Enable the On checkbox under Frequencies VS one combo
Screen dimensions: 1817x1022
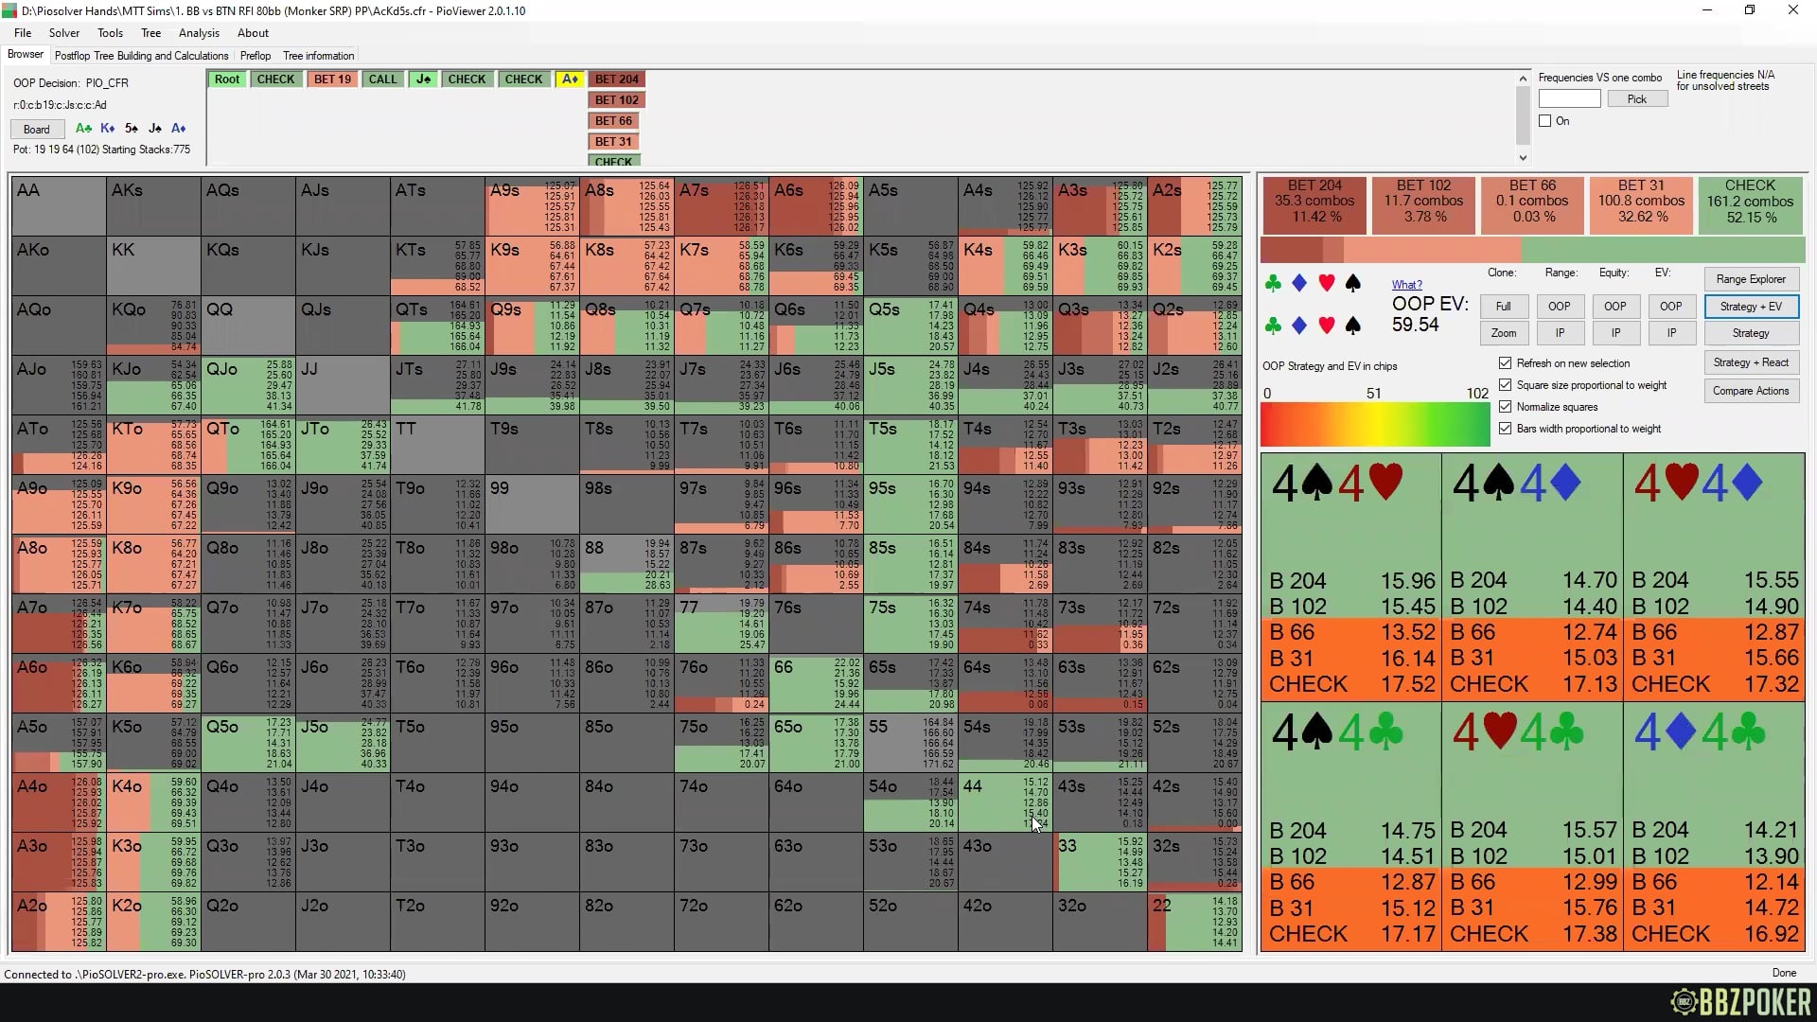point(1544,120)
